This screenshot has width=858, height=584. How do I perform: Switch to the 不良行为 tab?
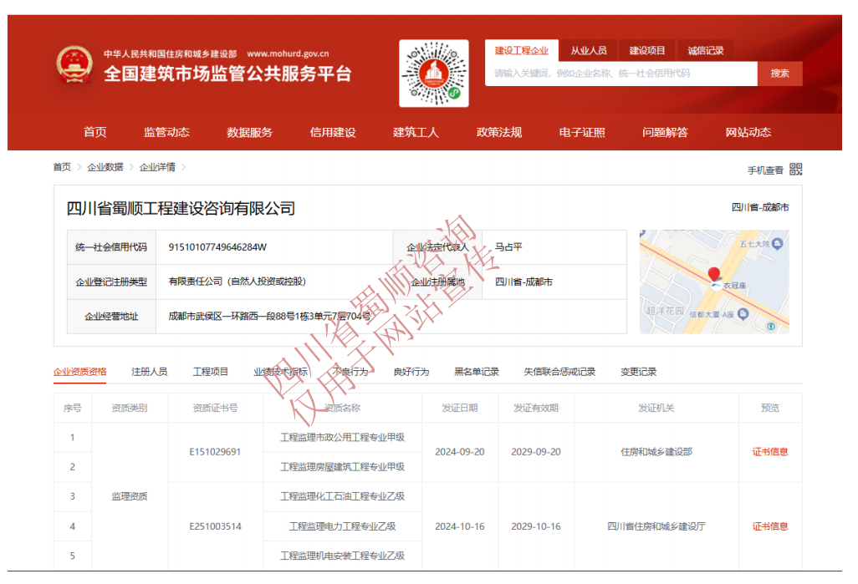coord(350,372)
